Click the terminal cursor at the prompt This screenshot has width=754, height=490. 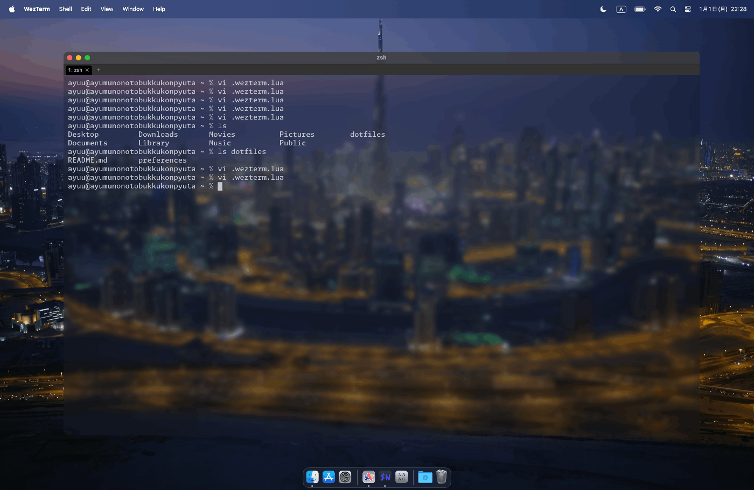point(220,186)
